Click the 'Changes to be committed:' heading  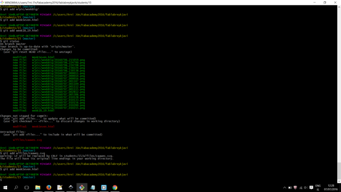[19, 49]
